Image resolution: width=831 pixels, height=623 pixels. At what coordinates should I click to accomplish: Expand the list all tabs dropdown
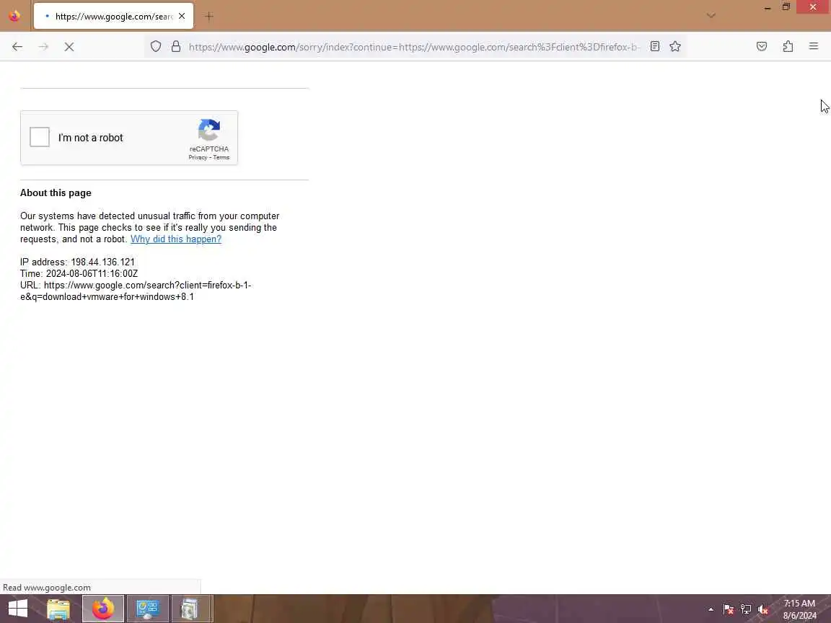(x=711, y=16)
